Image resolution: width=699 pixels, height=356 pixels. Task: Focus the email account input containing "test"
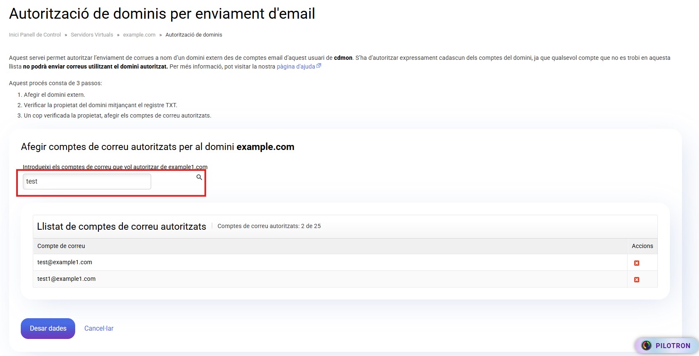coord(87,182)
